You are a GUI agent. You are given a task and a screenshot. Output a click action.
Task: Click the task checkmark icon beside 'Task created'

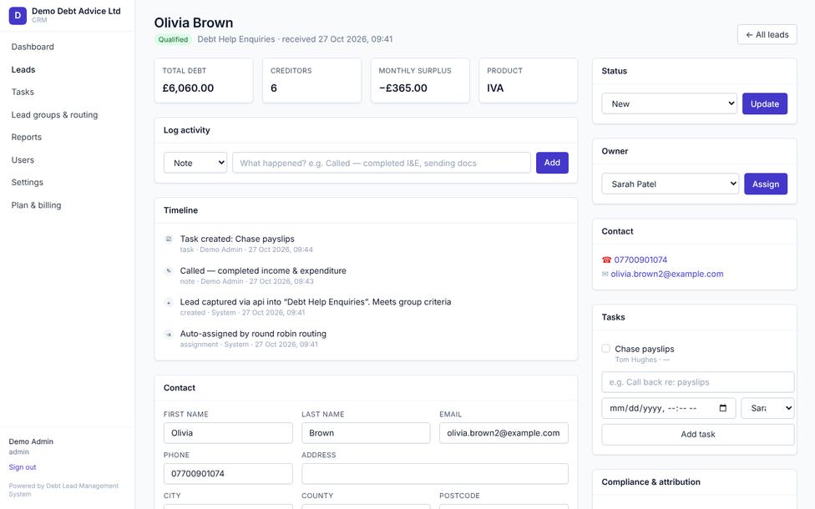169,239
